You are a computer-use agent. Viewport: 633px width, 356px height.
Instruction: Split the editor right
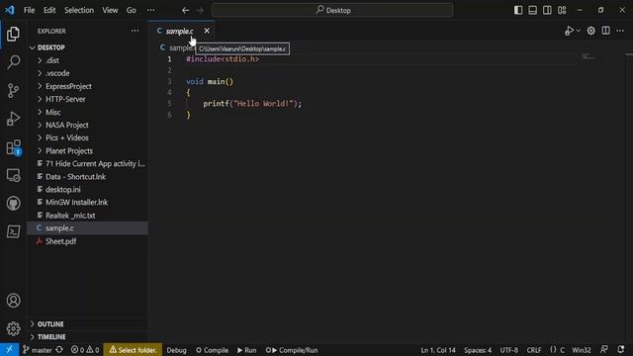click(606, 31)
